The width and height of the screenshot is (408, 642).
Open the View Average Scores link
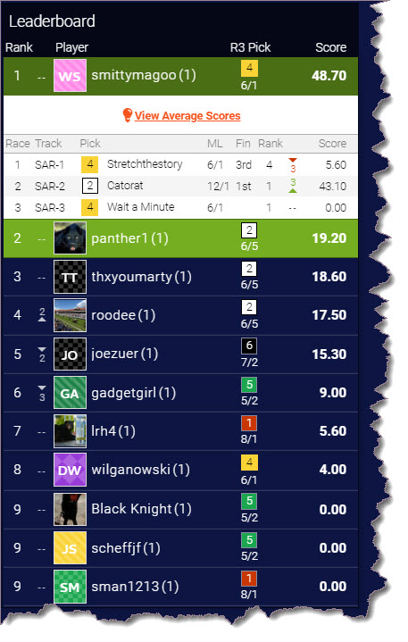coord(187,116)
